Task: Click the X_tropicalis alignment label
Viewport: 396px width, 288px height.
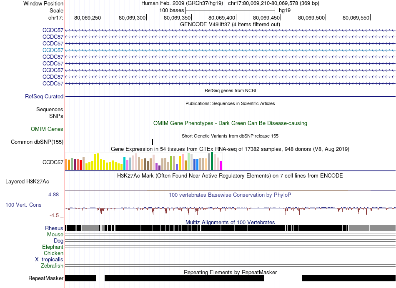Action: pyautogui.click(x=49, y=260)
